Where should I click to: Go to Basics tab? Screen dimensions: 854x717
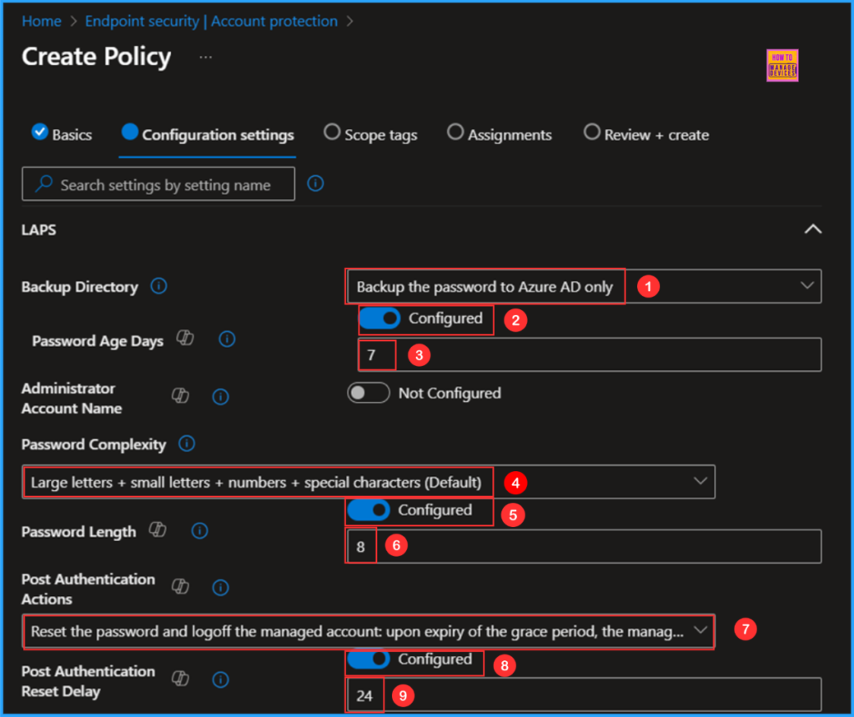click(62, 134)
